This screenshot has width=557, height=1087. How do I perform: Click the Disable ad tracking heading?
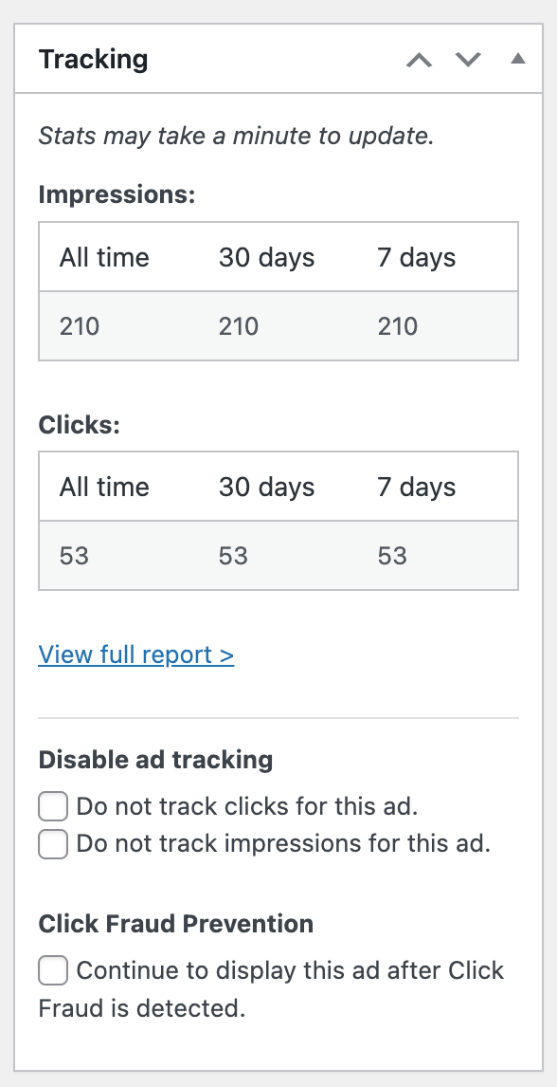tap(155, 760)
